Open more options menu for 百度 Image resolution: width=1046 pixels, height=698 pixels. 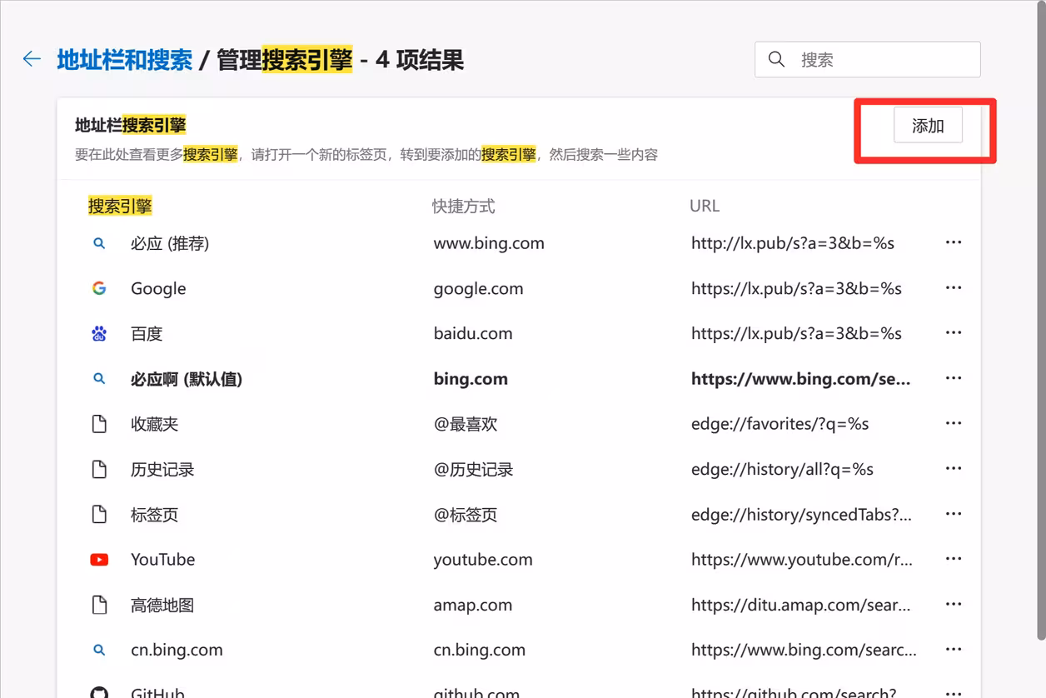point(954,333)
